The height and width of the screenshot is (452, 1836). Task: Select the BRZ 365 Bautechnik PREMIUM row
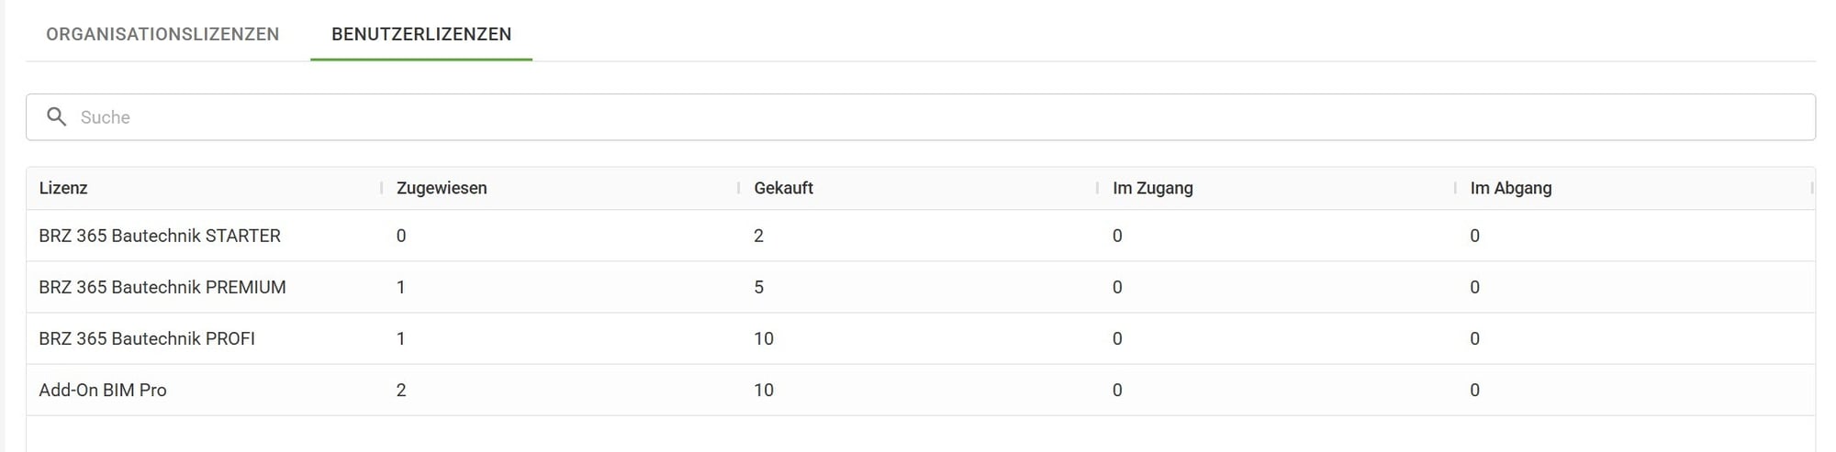(921, 287)
